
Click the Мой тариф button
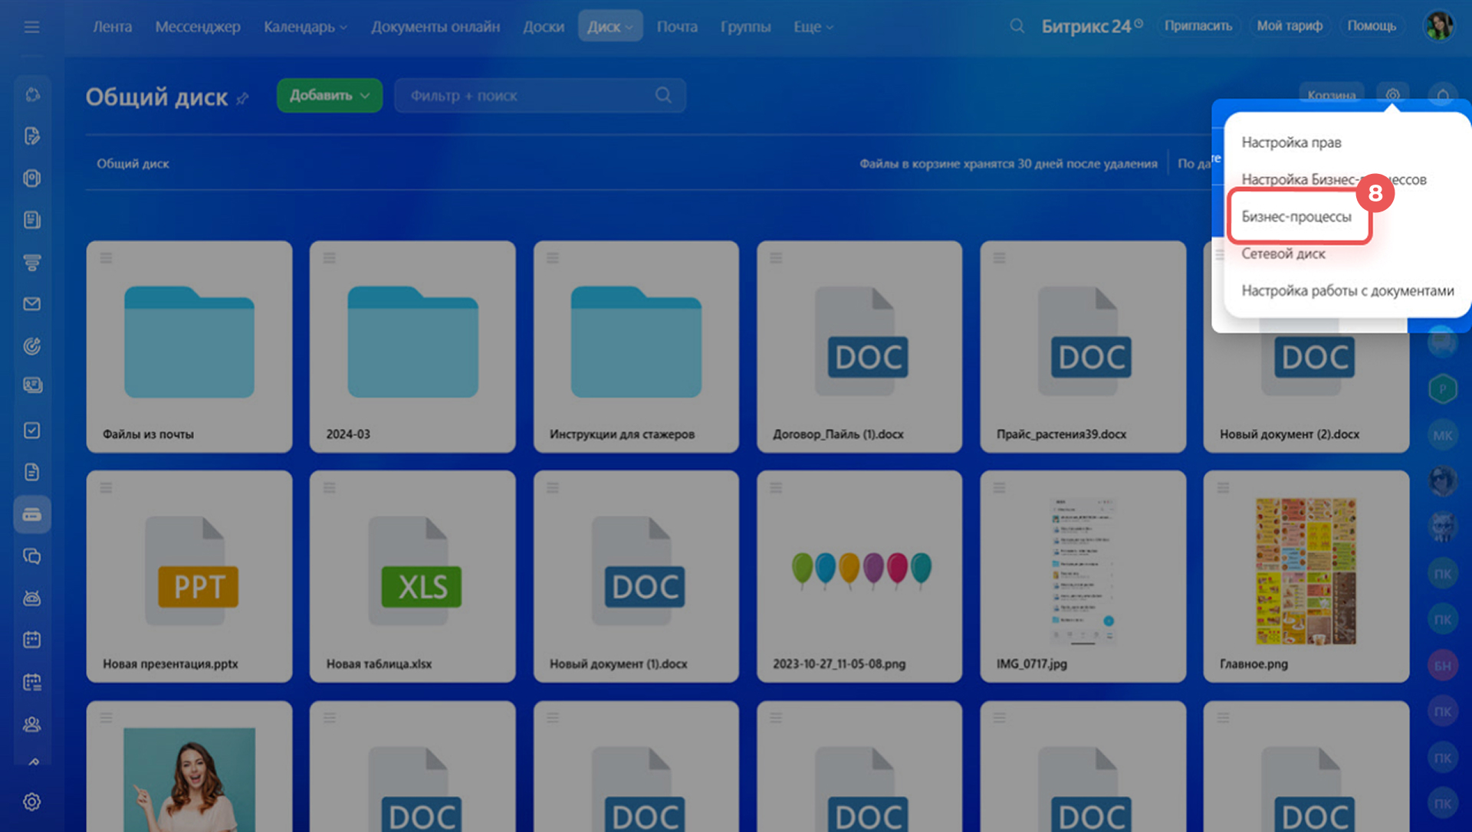coord(1289,26)
